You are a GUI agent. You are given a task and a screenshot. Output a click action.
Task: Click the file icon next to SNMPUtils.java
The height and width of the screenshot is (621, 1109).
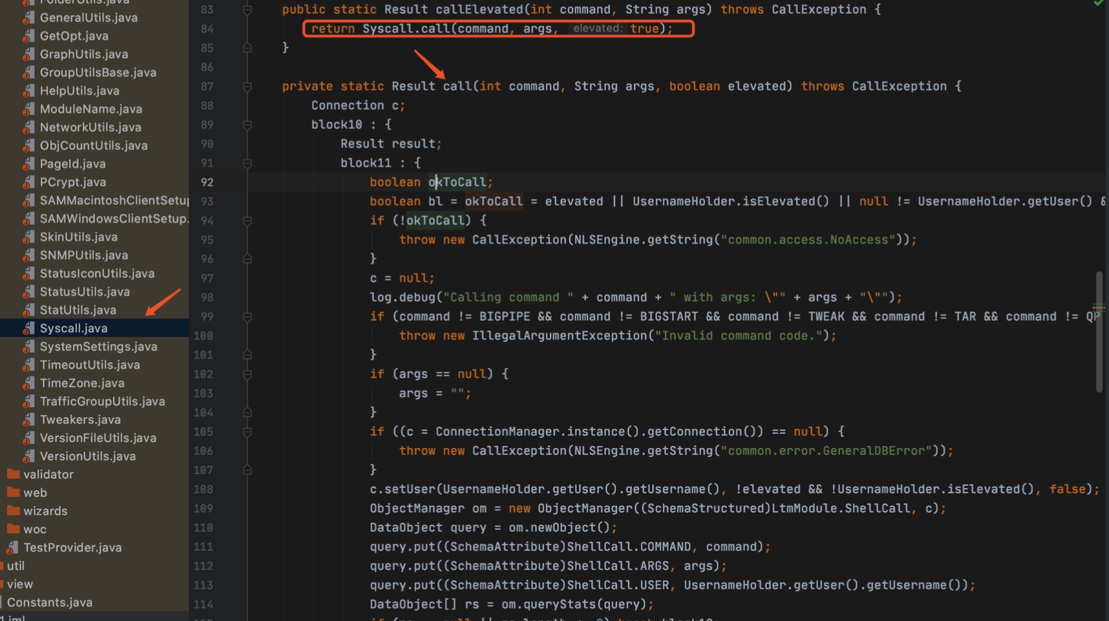28,256
